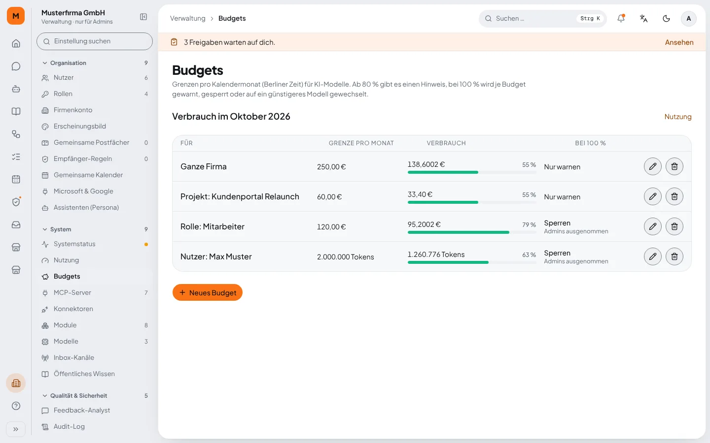Click Rolle: Mitarbeiter usage progress bar
Image resolution: width=710 pixels, height=443 pixels.
472,232
